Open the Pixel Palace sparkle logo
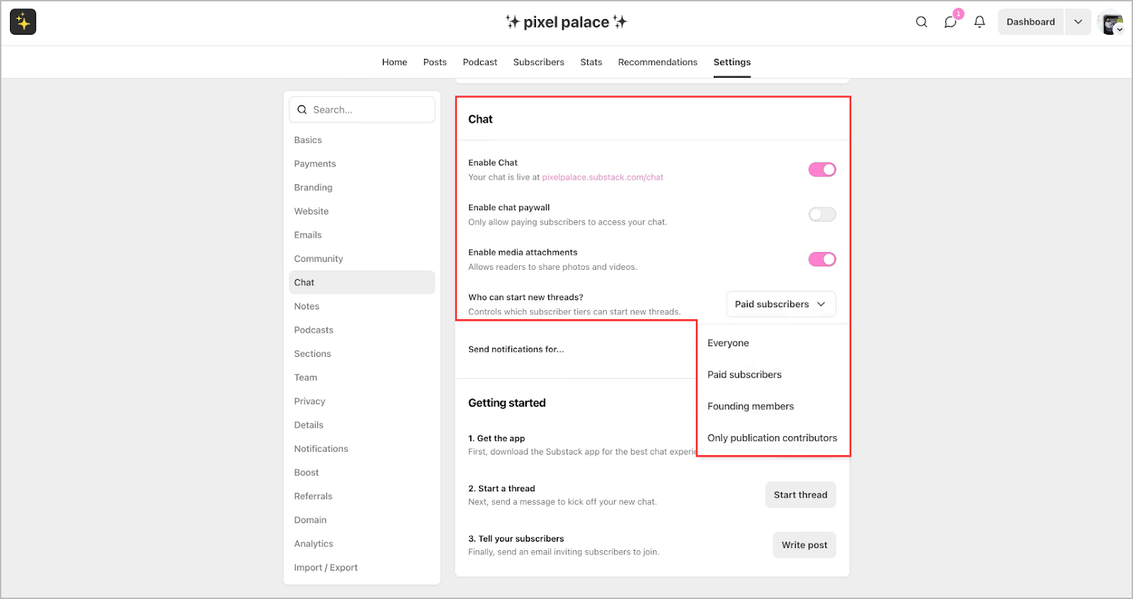The image size is (1133, 599). tap(23, 22)
